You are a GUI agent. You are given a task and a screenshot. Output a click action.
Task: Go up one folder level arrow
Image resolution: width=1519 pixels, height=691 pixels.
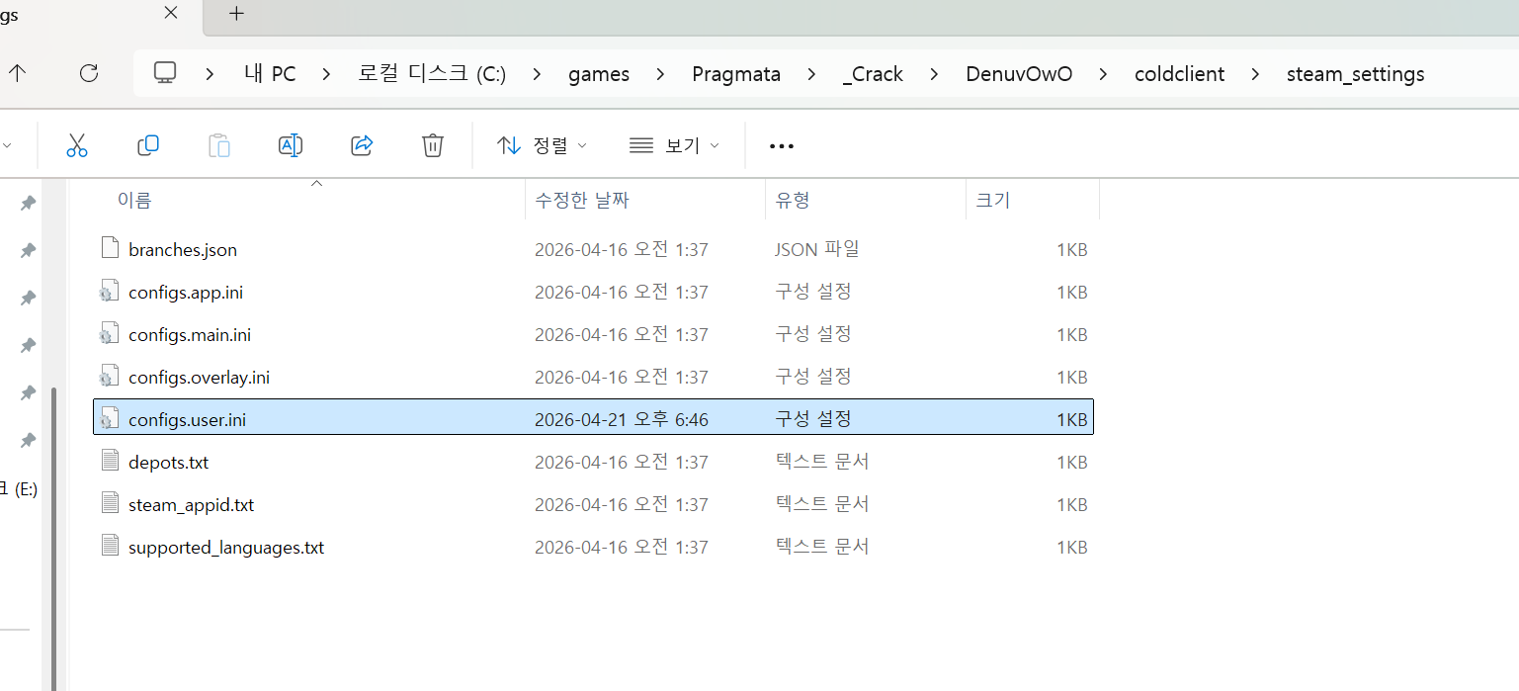click(x=18, y=73)
